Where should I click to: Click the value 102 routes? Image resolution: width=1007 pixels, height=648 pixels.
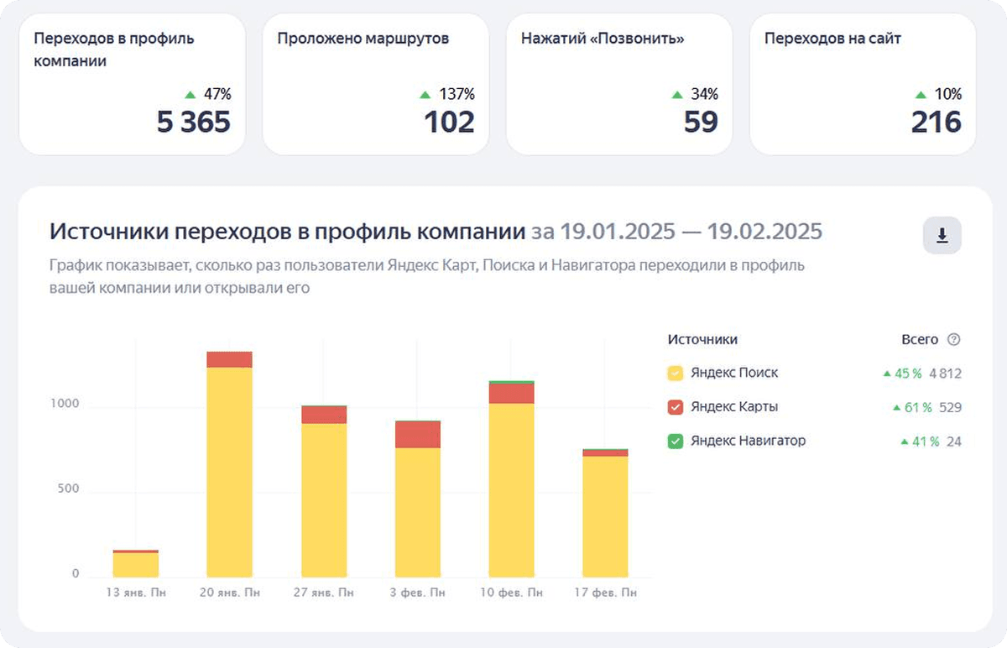449,123
